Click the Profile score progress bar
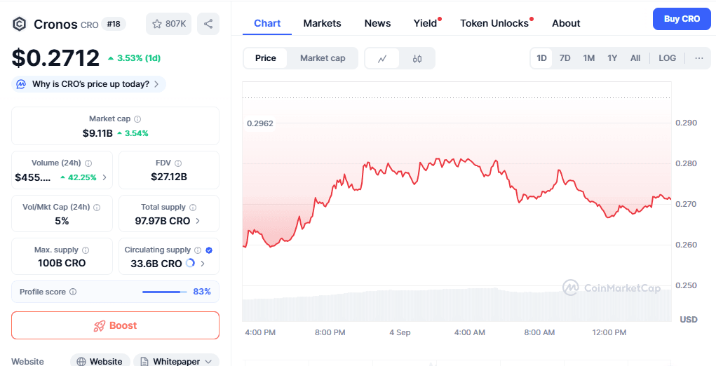Screen dimensions: 716x366 165,292
